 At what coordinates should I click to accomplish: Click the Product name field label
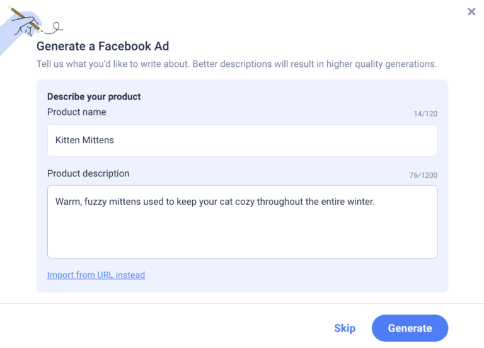(x=76, y=112)
